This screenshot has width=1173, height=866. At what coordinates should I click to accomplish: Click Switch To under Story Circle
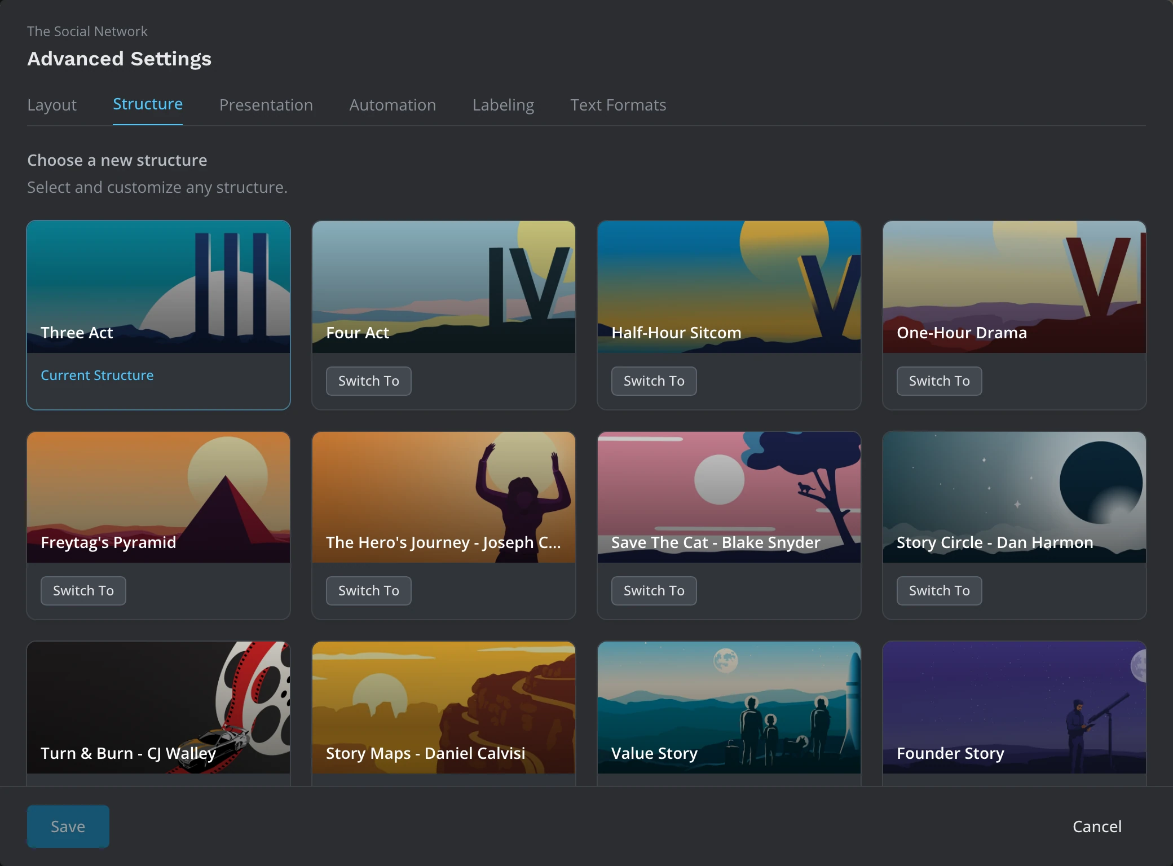(x=940, y=591)
